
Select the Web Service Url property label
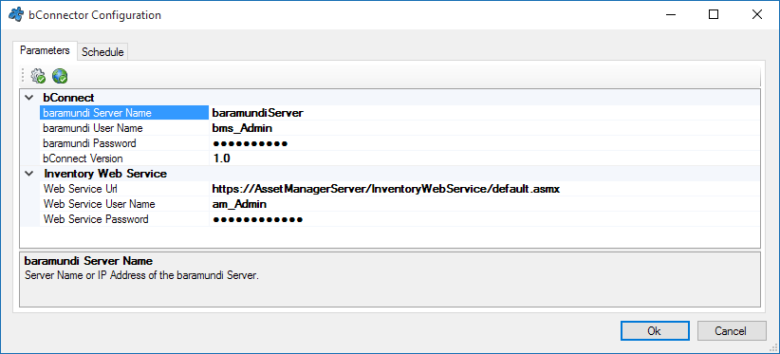80,189
